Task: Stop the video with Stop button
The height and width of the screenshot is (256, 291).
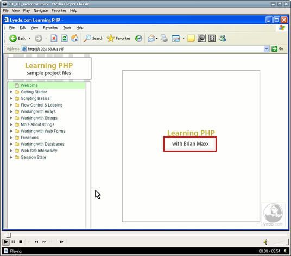Action: pos(21,242)
